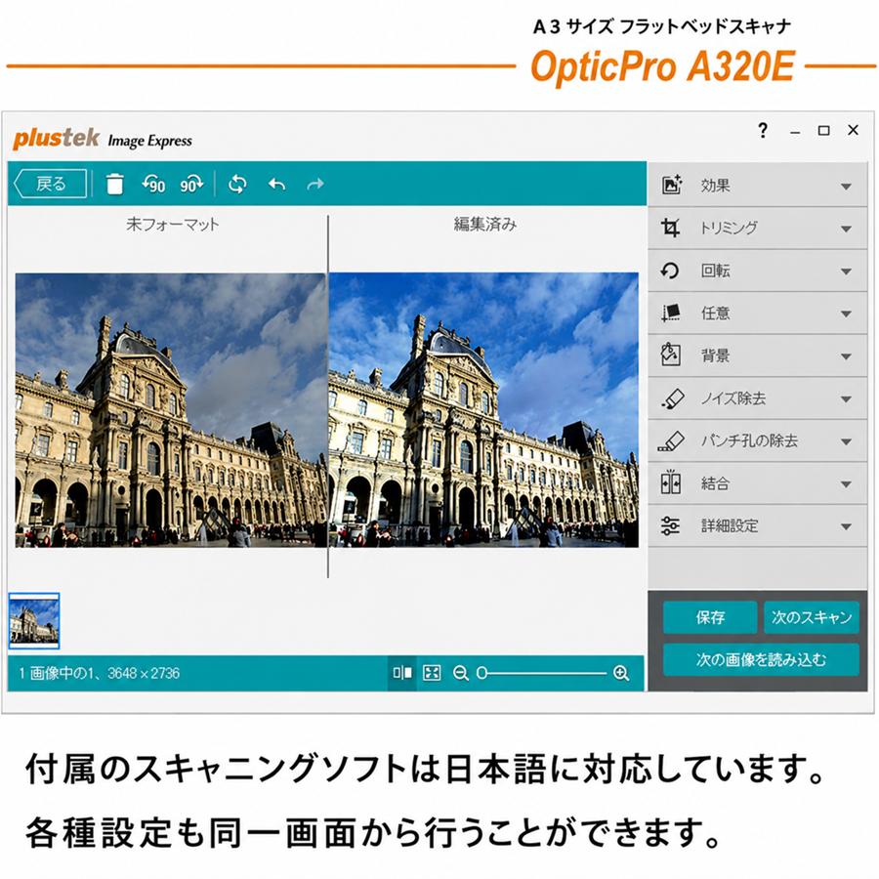The image size is (879, 879).
Task: Click the 戻る back button
Action: point(51,184)
